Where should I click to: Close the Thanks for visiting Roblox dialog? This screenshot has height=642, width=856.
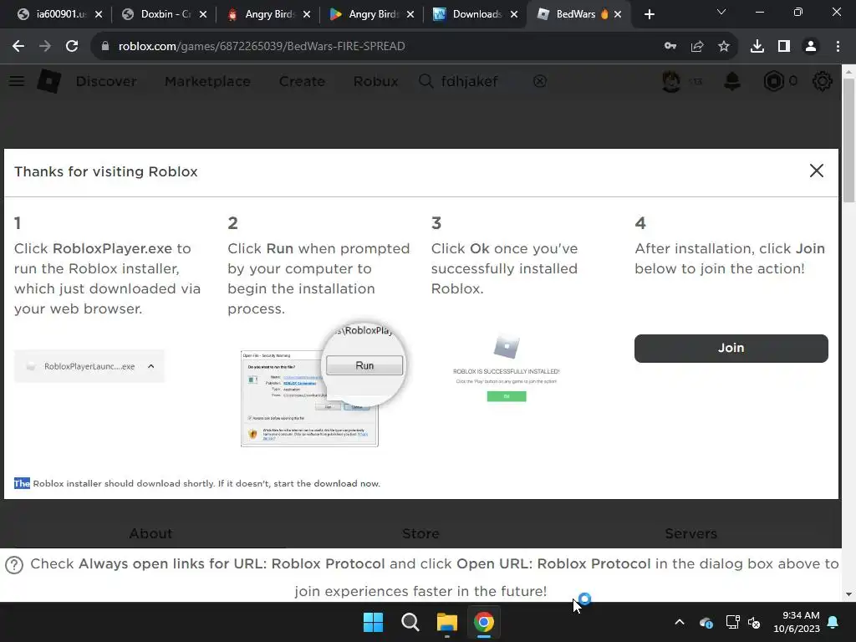817,171
